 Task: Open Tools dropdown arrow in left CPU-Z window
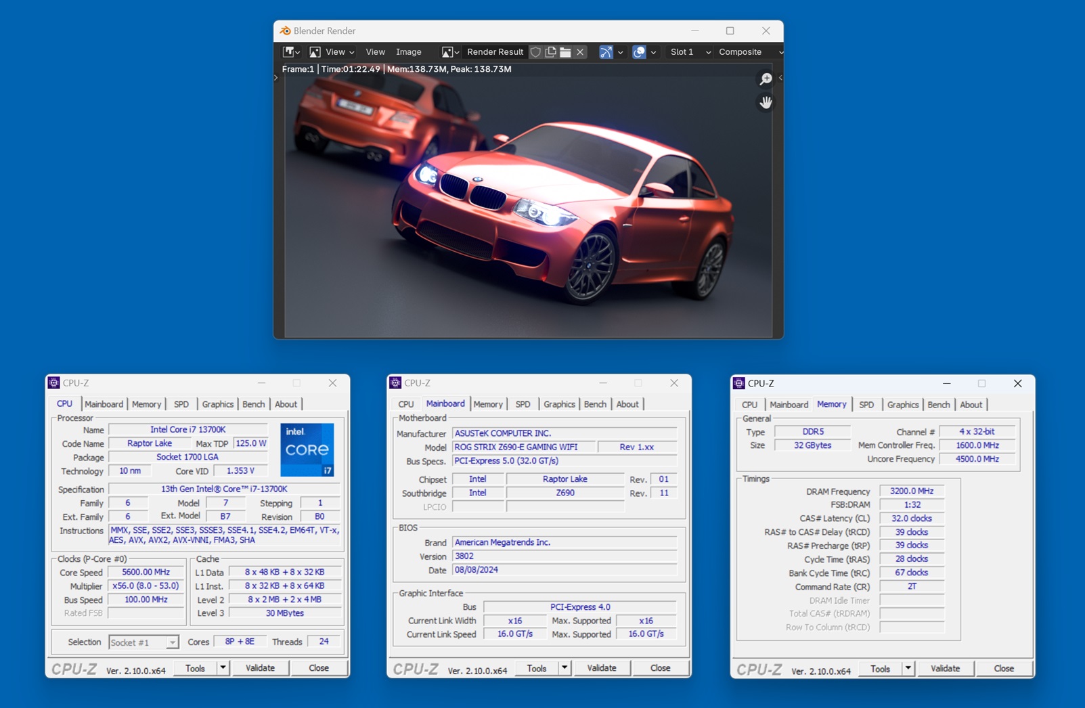223,668
